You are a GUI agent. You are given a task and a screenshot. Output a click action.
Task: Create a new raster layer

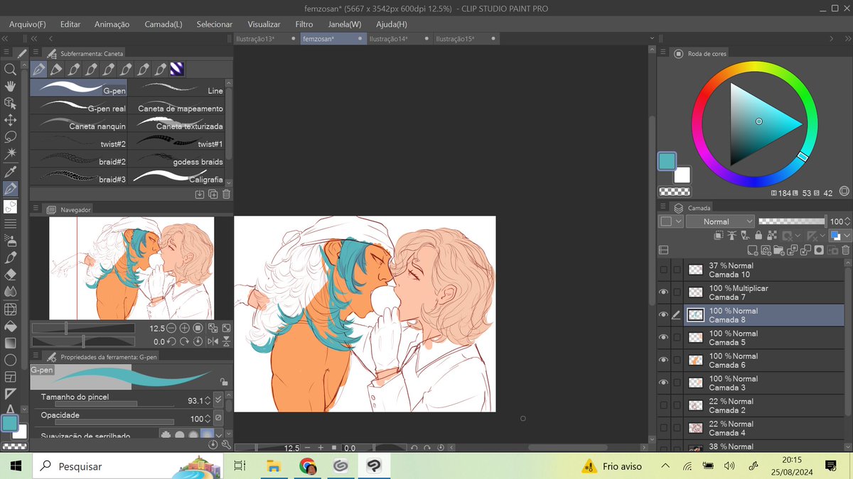click(752, 250)
